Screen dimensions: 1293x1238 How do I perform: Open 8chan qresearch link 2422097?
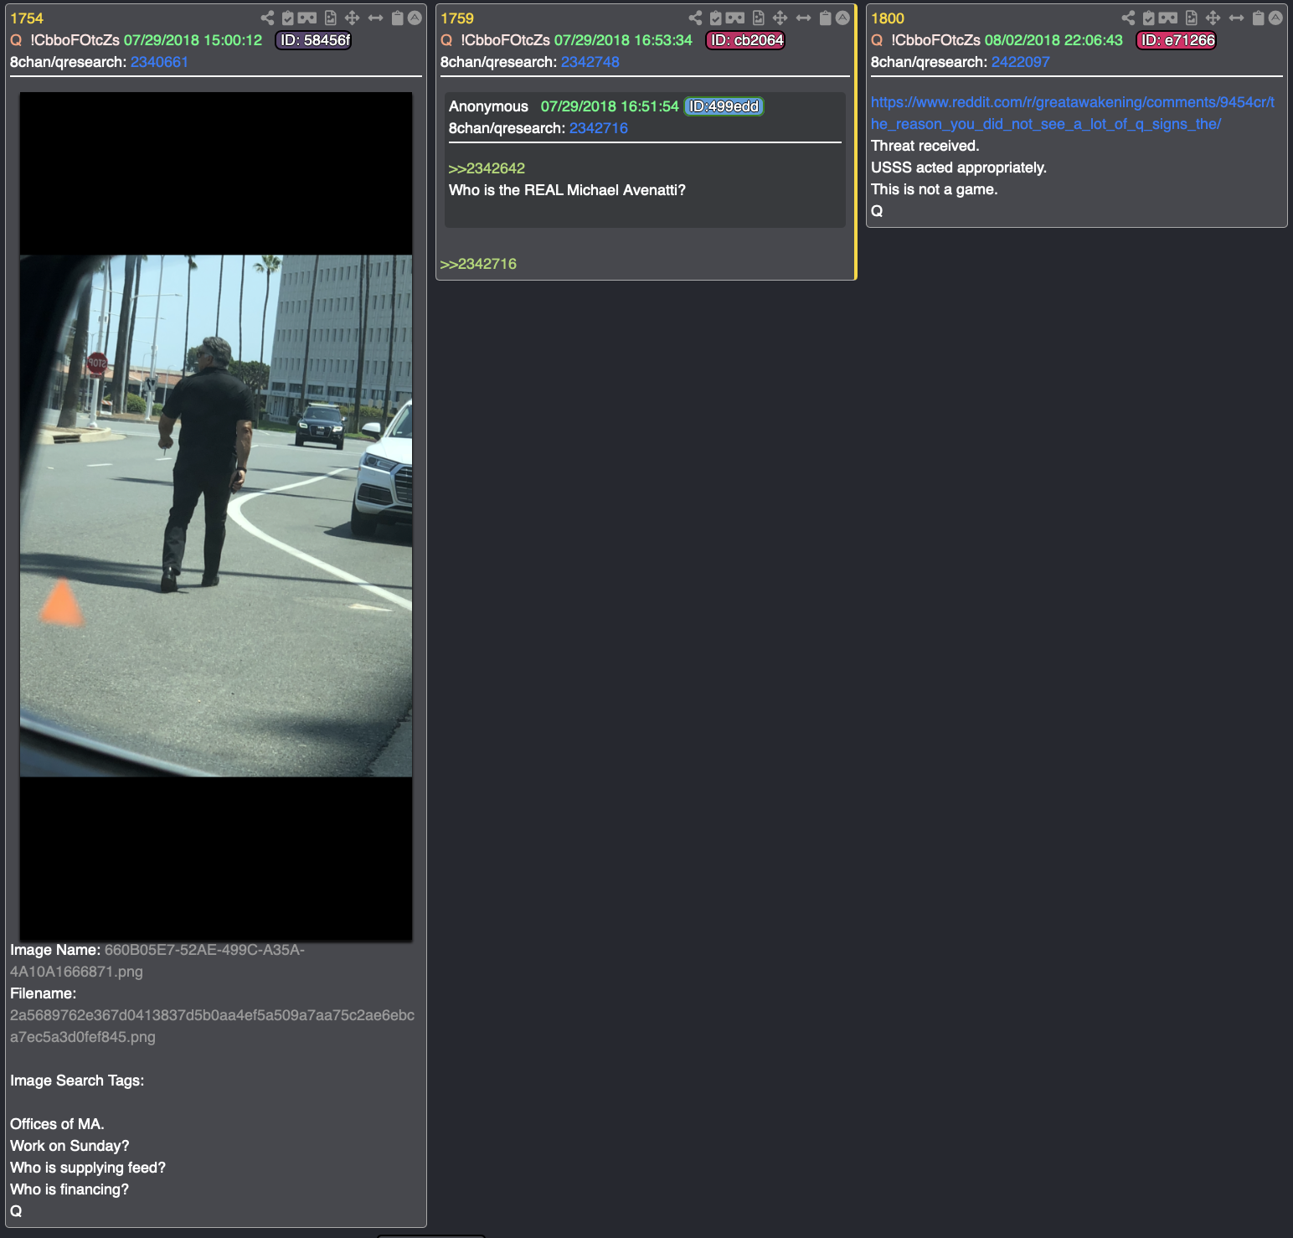pos(1021,62)
